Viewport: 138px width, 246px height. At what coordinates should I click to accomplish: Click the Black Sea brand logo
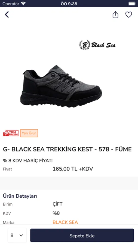(x=97, y=45)
